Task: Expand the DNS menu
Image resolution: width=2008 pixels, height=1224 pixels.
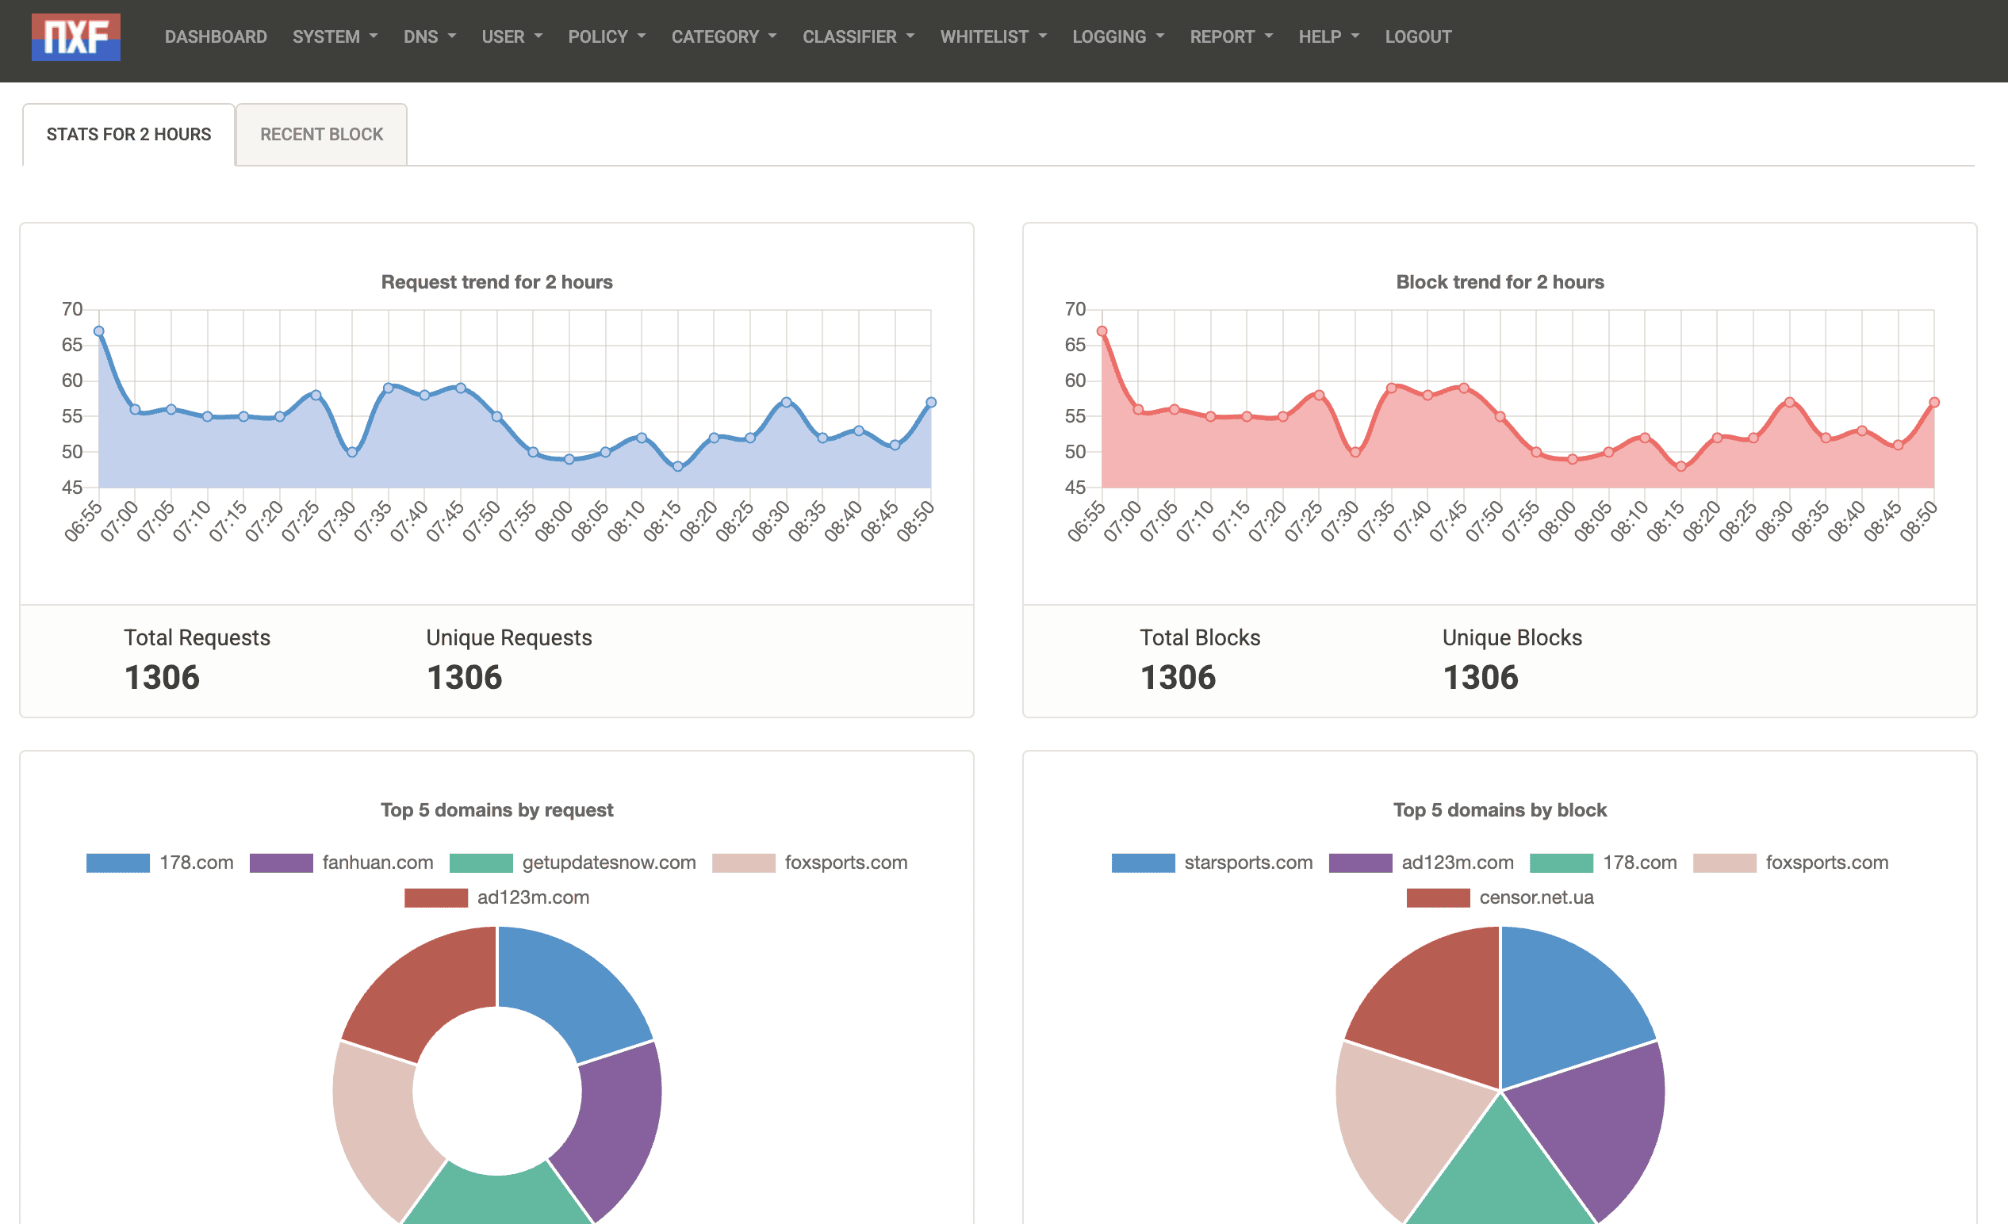Action: click(x=429, y=37)
